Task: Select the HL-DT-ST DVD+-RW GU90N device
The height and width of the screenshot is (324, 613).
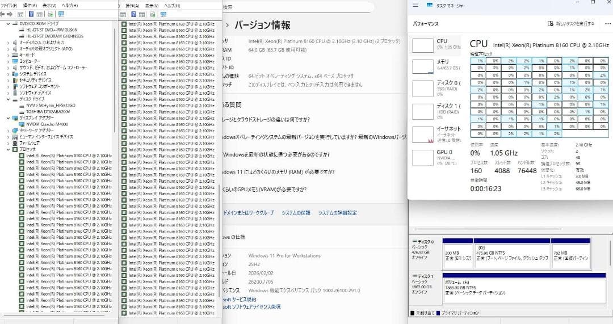Action: pyautogui.click(x=52, y=30)
